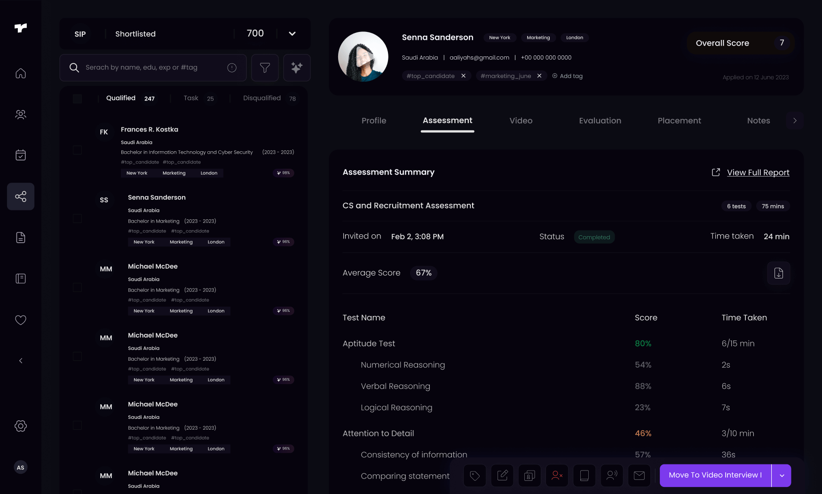Image resolution: width=822 pixels, height=494 pixels.
Task: Click the app logo in the sidebar
Action: click(x=21, y=28)
